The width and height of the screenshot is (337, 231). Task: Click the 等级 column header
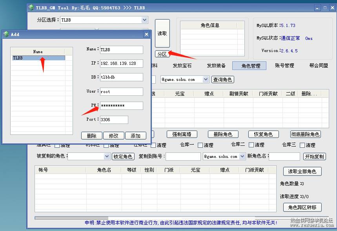pyautogui.click(x=131, y=170)
